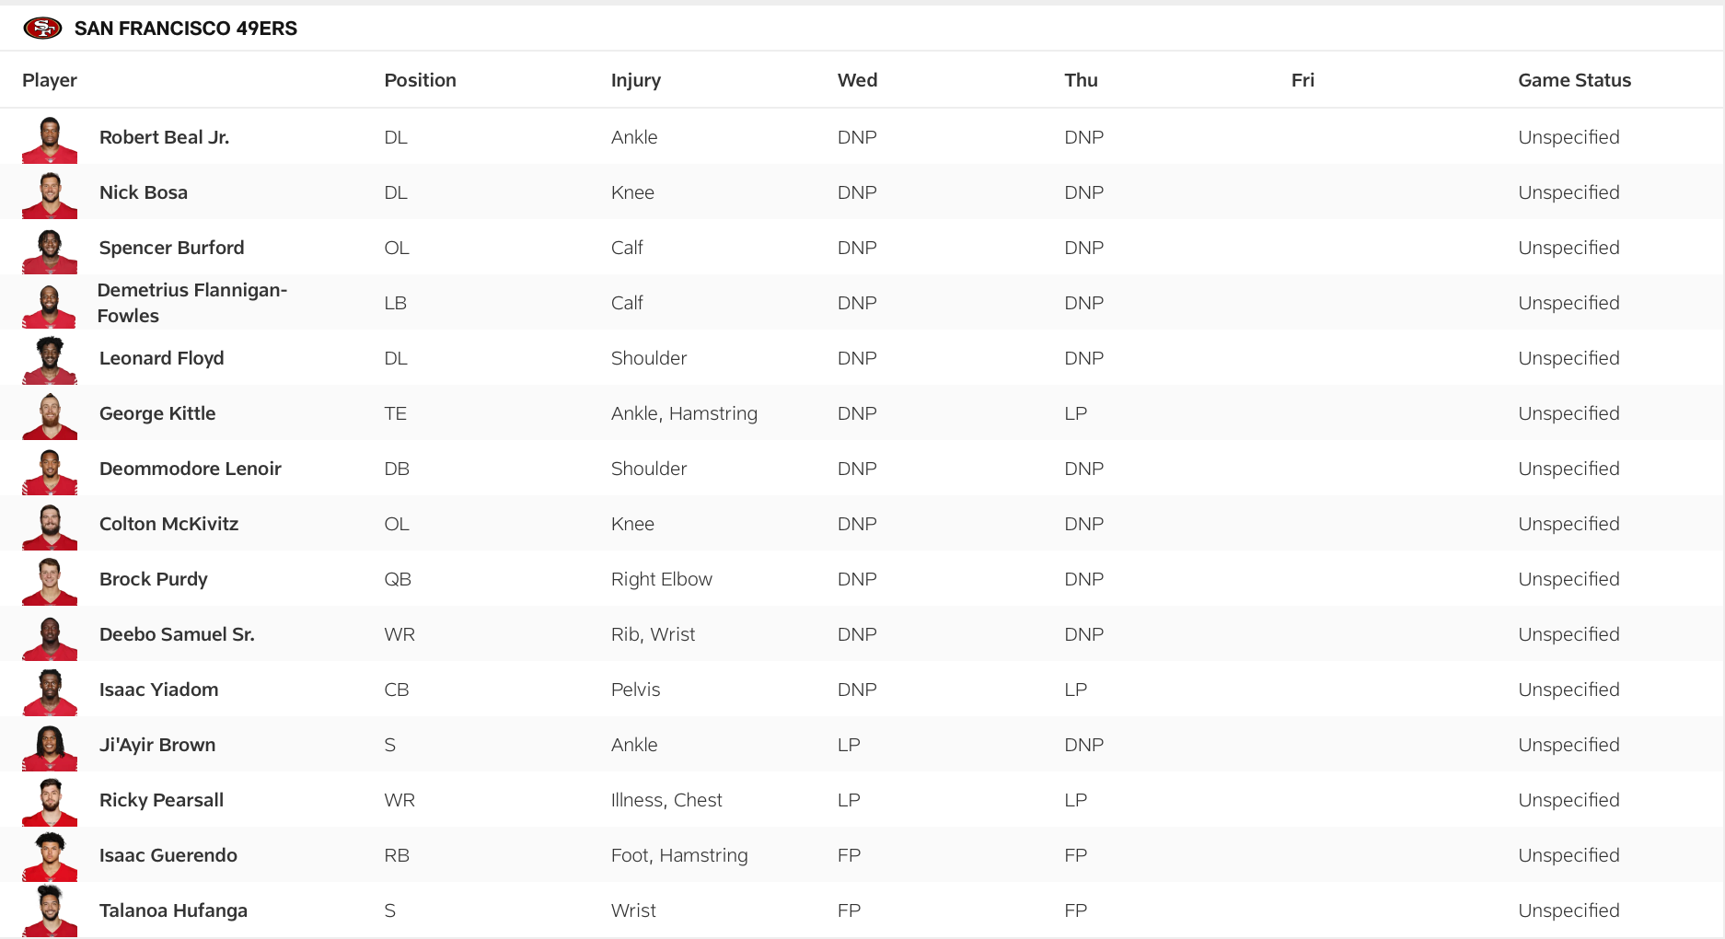Open Spencer Burford's player profile link

[171, 248]
